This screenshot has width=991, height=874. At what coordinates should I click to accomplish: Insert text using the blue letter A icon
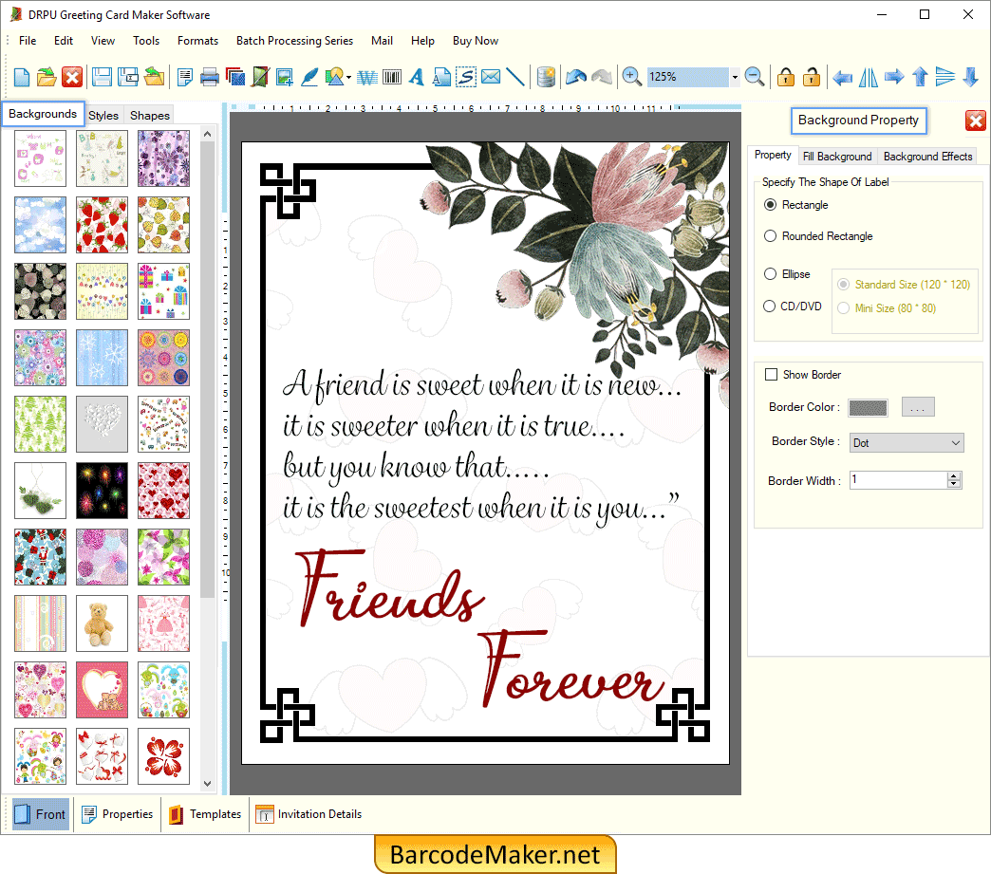tap(416, 77)
